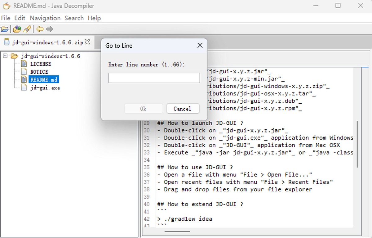
Task: Click the line number input field
Action: pyautogui.click(x=154, y=78)
